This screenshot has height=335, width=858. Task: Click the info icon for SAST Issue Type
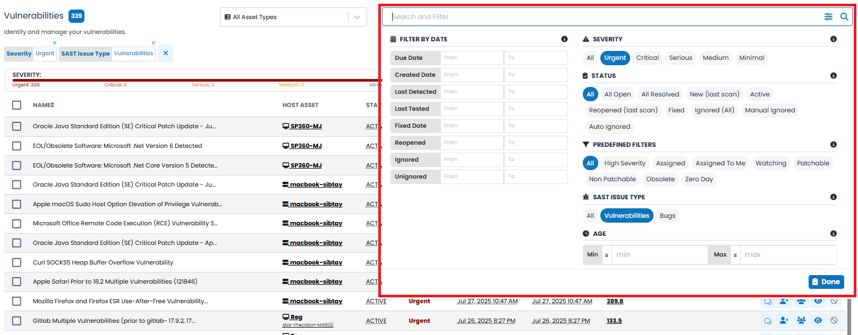coord(834,197)
